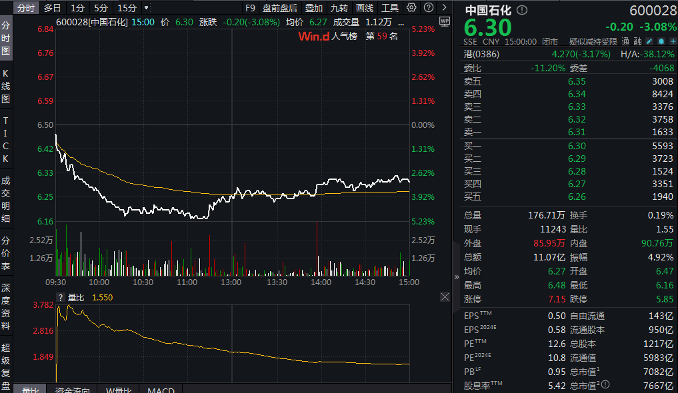Image resolution: width=678 pixels, height=393 pixels.
Task: Toggle the 叠加 overlay option
Action: (x=314, y=8)
